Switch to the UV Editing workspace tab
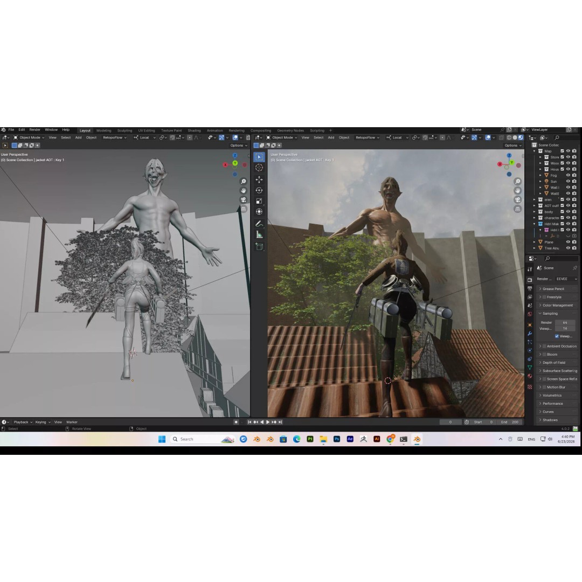Image resolution: width=582 pixels, height=582 pixels. click(147, 130)
